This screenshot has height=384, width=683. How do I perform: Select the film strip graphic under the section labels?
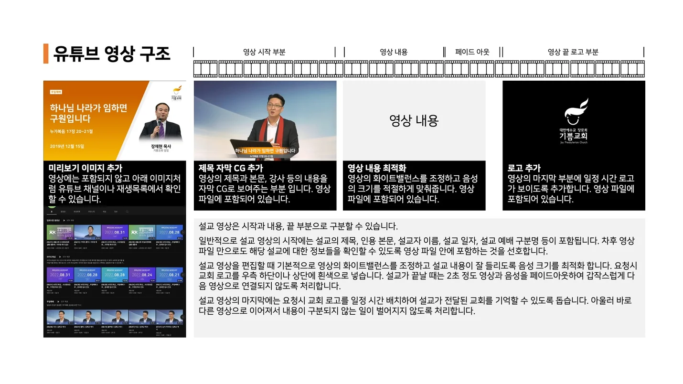419,69
